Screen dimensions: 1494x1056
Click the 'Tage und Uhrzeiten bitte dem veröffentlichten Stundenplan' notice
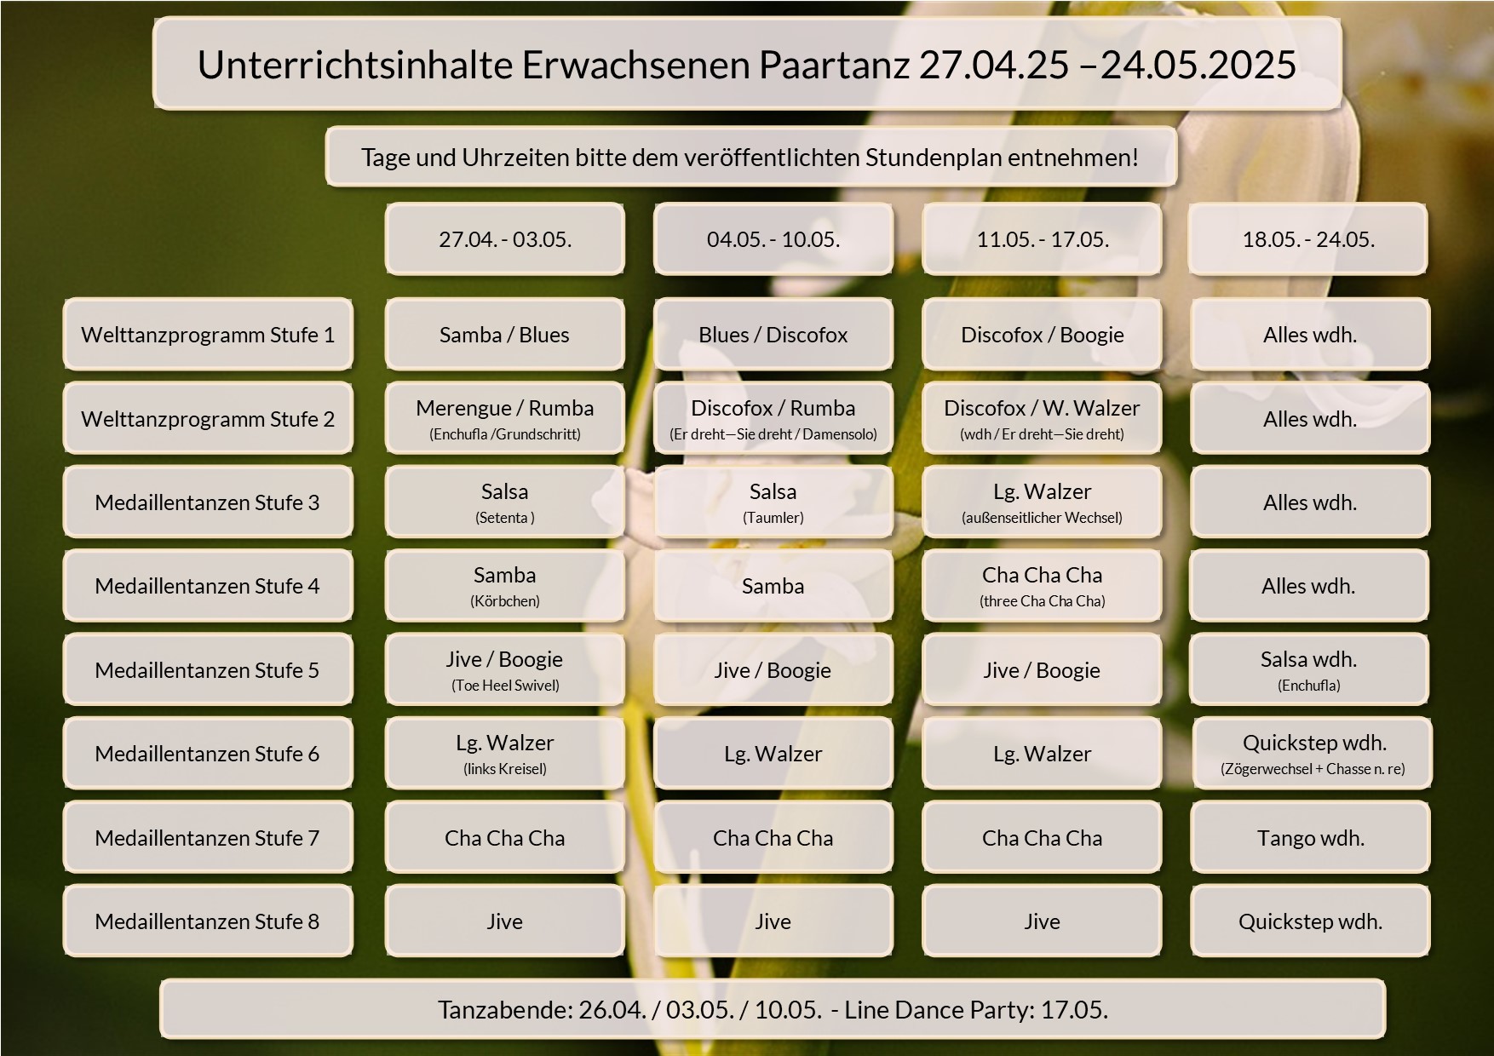(750, 157)
